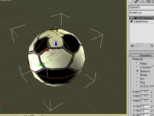The image size is (154, 116).
Task: Select Box mapping
Action: coord(137,79)
